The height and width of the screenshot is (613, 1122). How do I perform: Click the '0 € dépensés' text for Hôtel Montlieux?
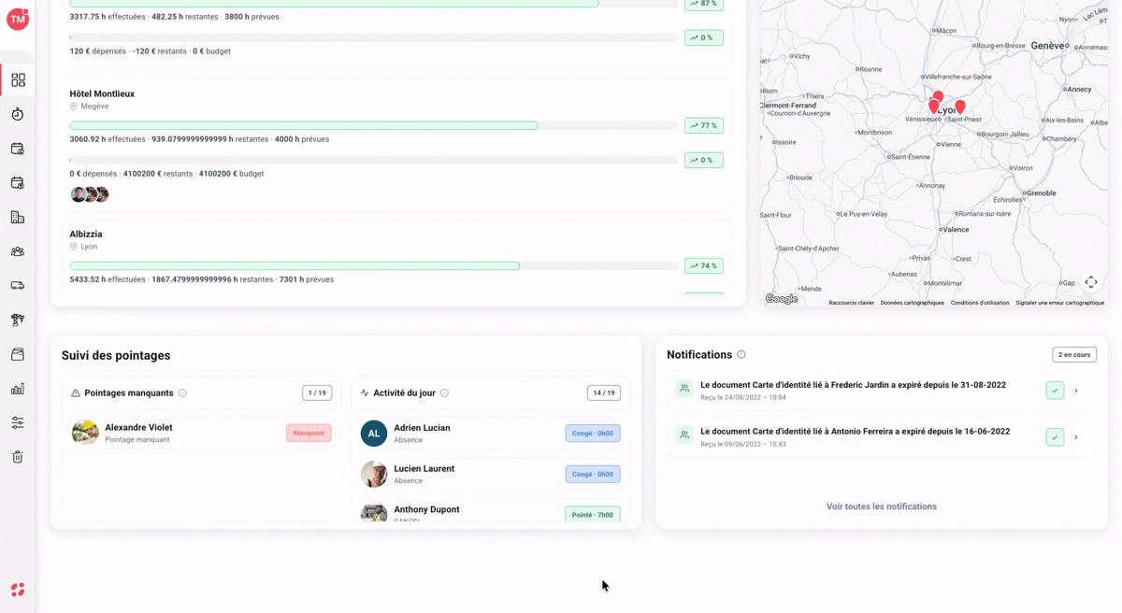93,174
